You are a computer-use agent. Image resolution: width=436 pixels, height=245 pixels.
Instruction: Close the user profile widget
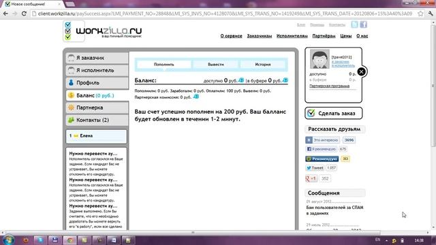tap(361, 71)
